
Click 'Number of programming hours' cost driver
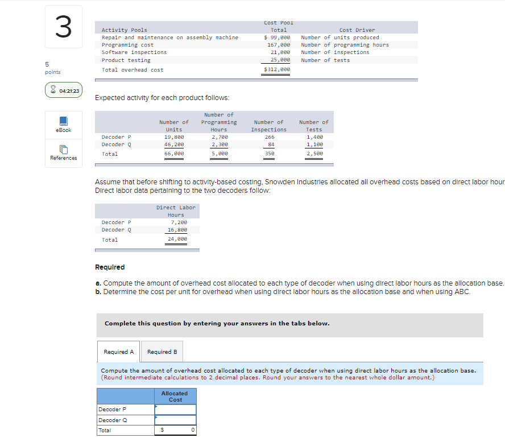click(x=345, y=45)
